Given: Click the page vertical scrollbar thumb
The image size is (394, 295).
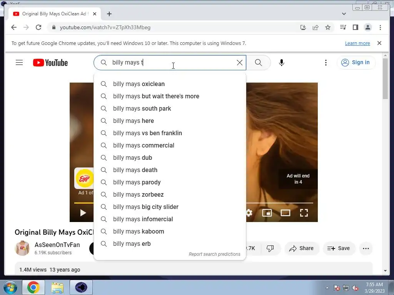Looking at the screenshot, I should click(385, 78).
